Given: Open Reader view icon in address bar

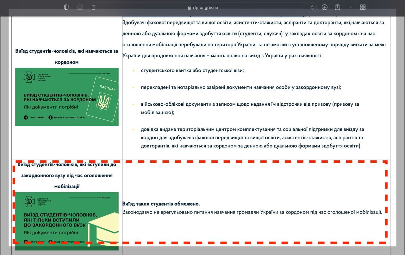Looking at the screenshot, I should click(94, 7).
